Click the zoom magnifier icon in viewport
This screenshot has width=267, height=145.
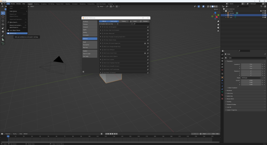[x=218, y=21]
